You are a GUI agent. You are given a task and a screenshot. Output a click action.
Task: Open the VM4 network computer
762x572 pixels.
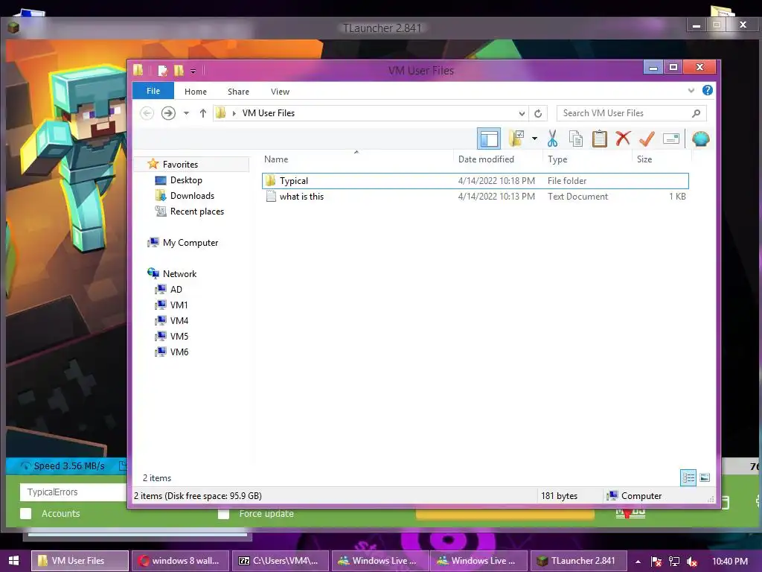[x=179, y=320]
